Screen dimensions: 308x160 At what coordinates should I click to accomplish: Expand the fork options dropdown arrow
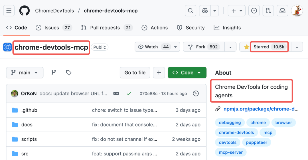(x=230, y=47)
